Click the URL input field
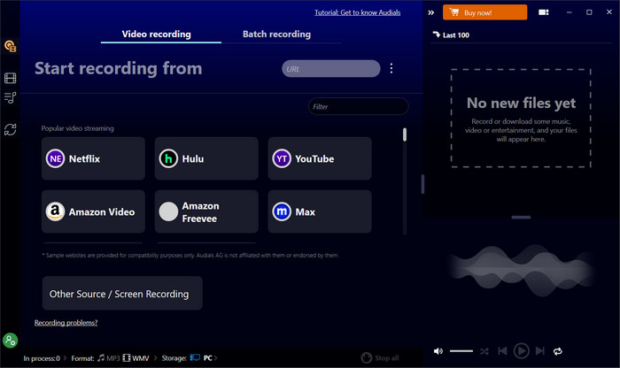Viewport: 620px width, 368px height. tap(331, 69)
